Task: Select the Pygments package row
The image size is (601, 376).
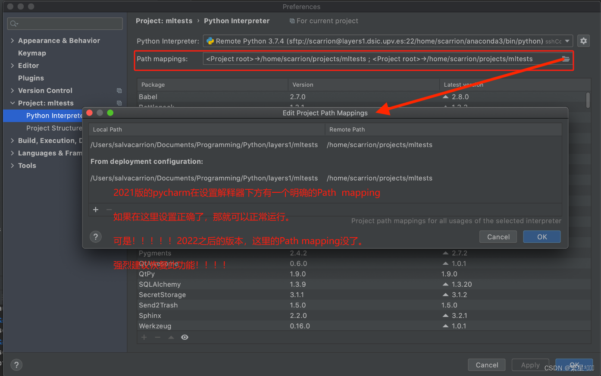Action: click(364, 254)
